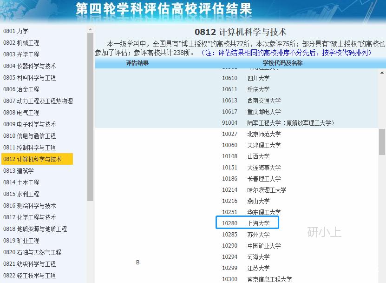Select 0820 石油与天然气工程
The height and width of the screenshot is (283, 386).
32,252
